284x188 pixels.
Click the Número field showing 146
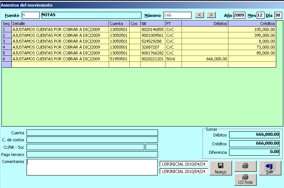(x=177, y=15)
